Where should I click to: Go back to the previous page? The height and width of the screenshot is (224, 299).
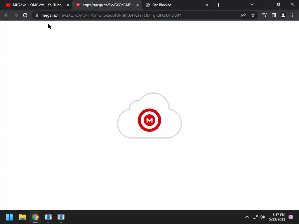[6, 15]
